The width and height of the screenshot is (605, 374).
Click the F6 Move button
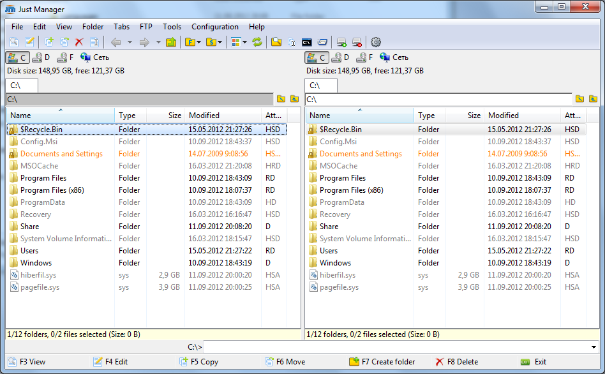tap(285, 362)
